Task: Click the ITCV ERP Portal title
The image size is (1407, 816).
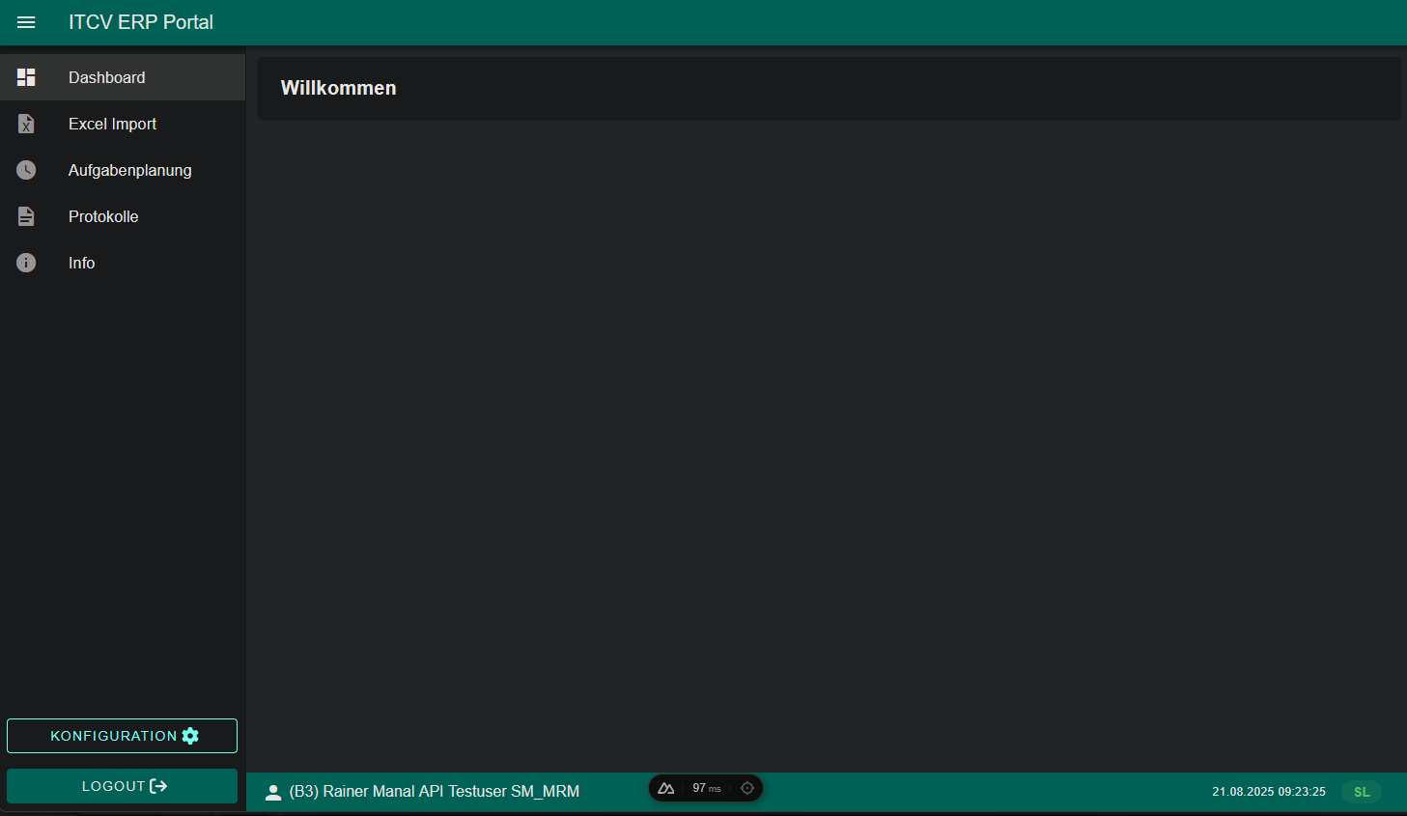Action: [141, 22]
